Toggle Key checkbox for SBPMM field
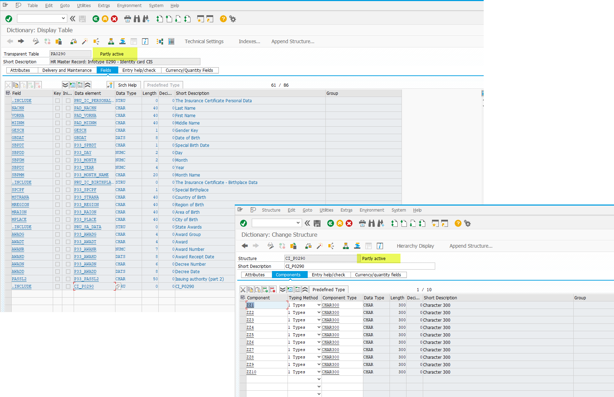This screenshot has height=397, width=614. point(57,175)
